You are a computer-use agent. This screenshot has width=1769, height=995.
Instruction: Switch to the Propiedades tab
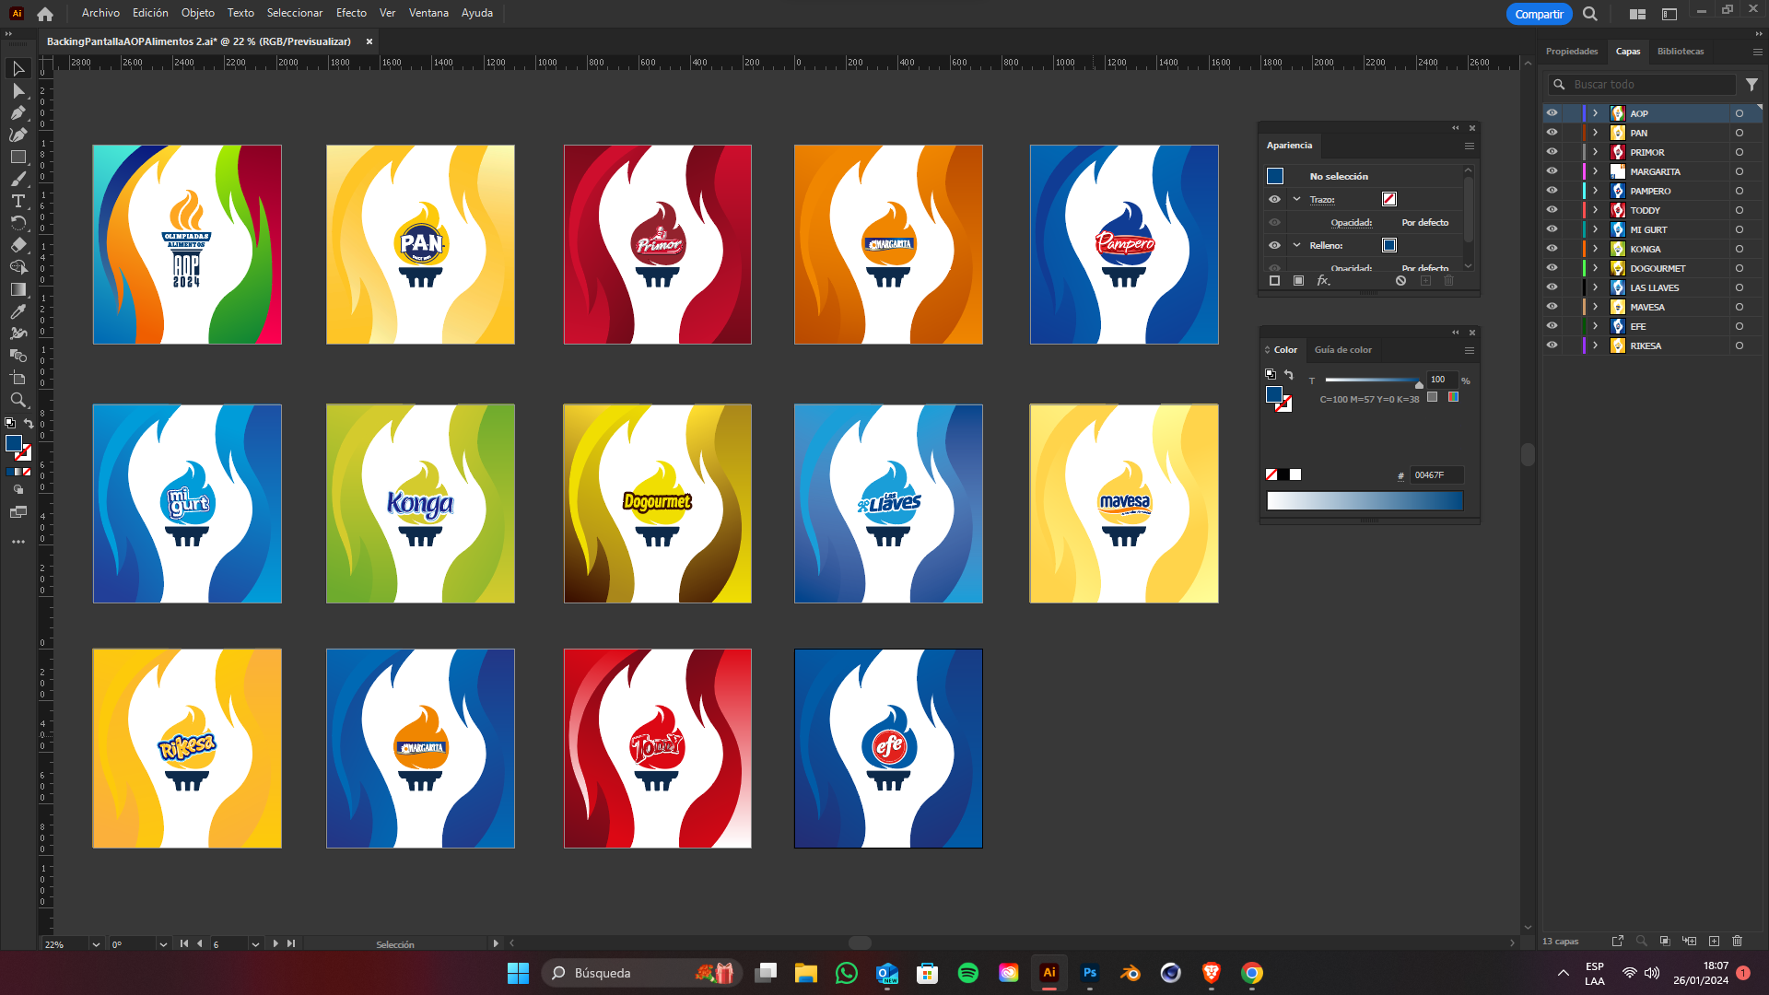pyautogui.click(x=1571, y=52)
